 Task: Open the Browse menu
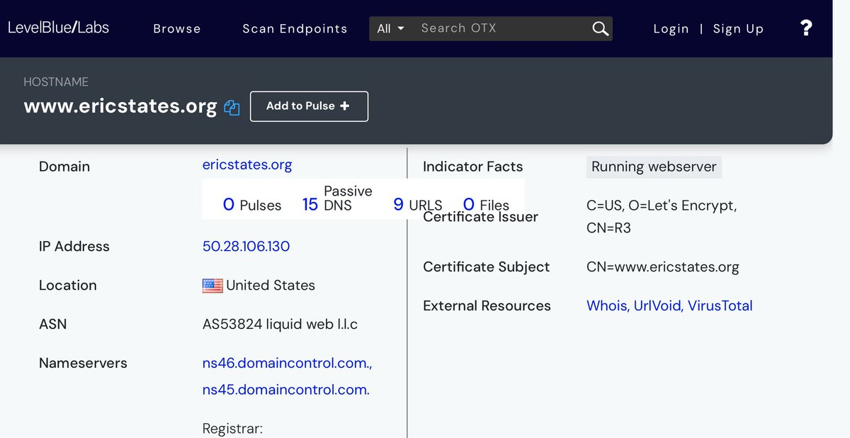177,28
